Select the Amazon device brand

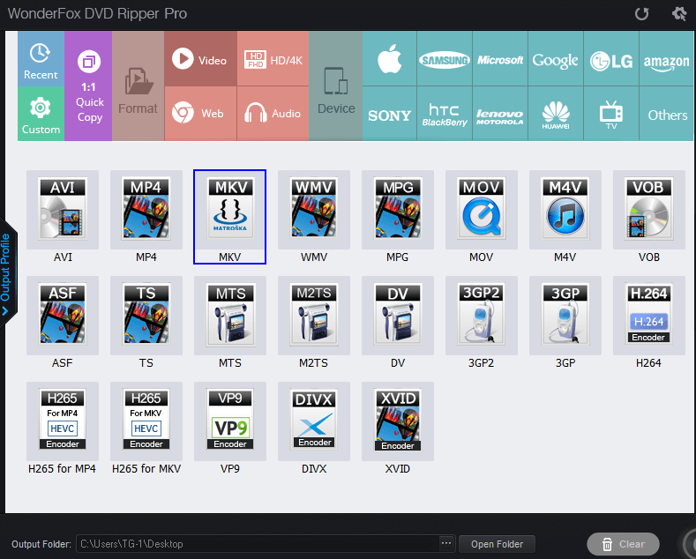pos(667,58)
